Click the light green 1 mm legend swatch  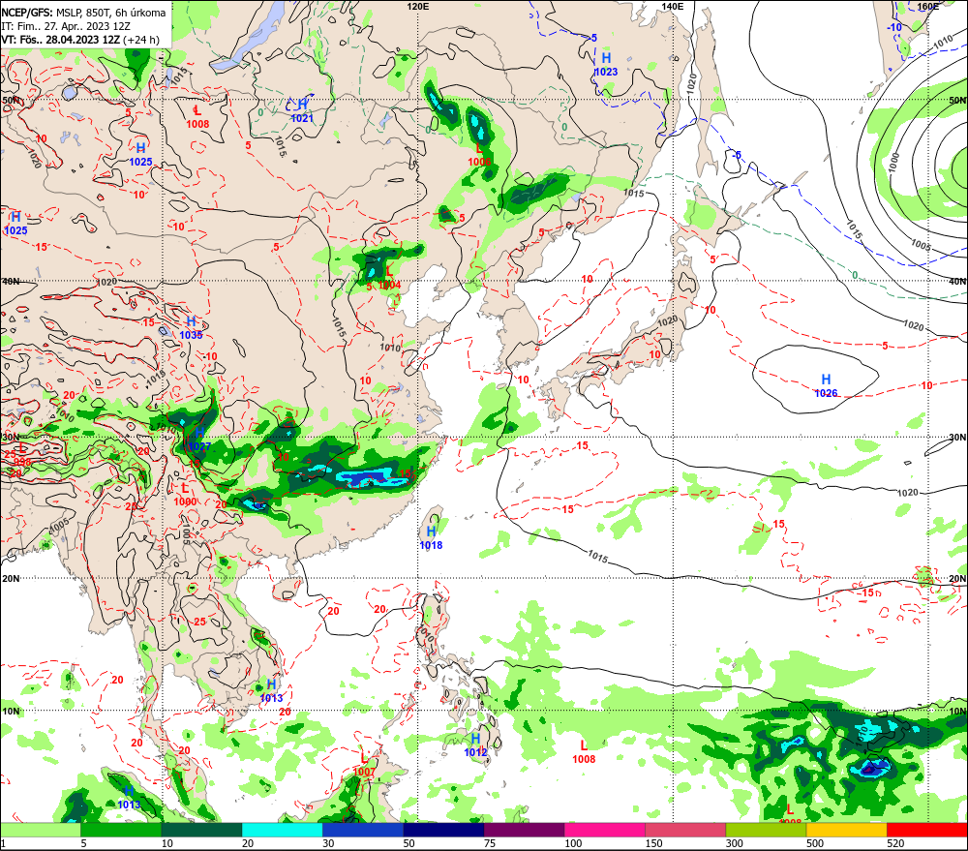(40, 830)
